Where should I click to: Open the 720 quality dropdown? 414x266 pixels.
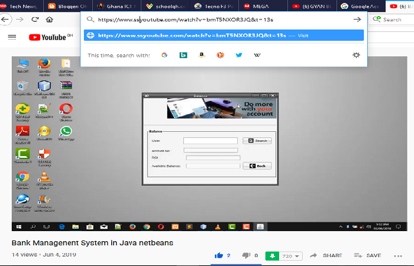pyautogui.click(x=292, y=256)
